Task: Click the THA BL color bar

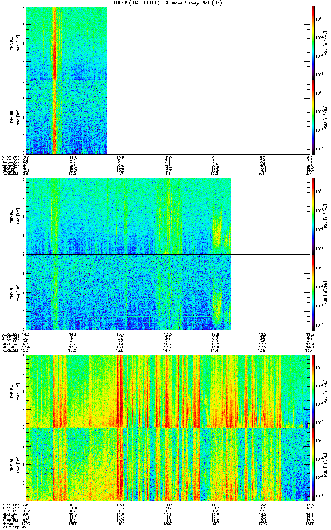Action: [x=313, y=43]
